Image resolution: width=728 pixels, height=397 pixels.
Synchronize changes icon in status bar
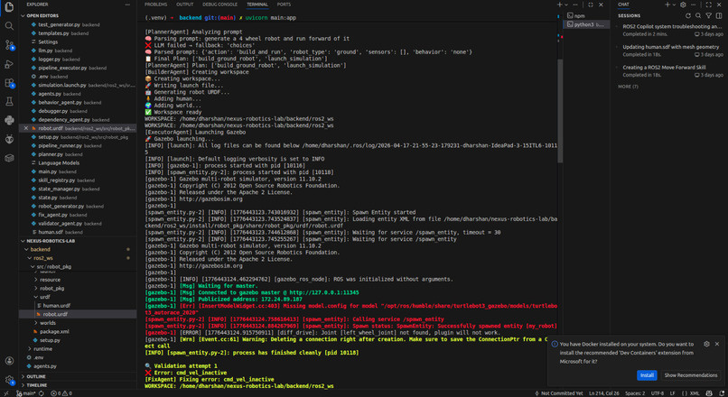pos(42,393)
